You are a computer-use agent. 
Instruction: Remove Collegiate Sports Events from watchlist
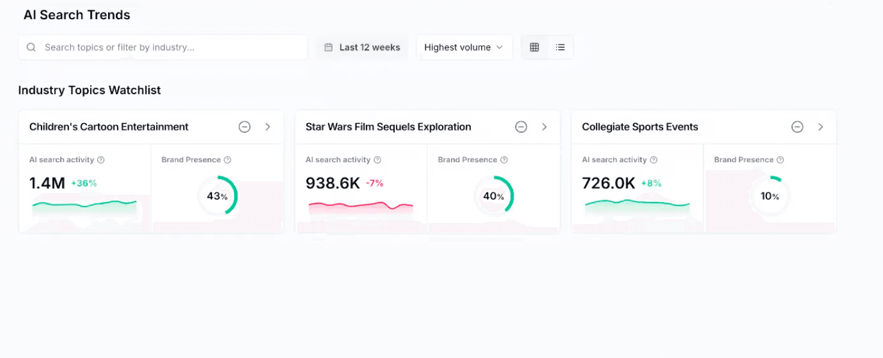(797, 127)
